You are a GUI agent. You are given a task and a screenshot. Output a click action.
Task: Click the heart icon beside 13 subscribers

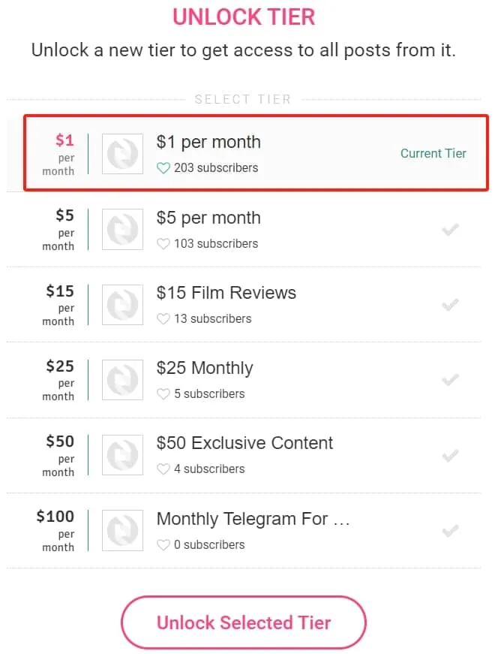(163, 318)
